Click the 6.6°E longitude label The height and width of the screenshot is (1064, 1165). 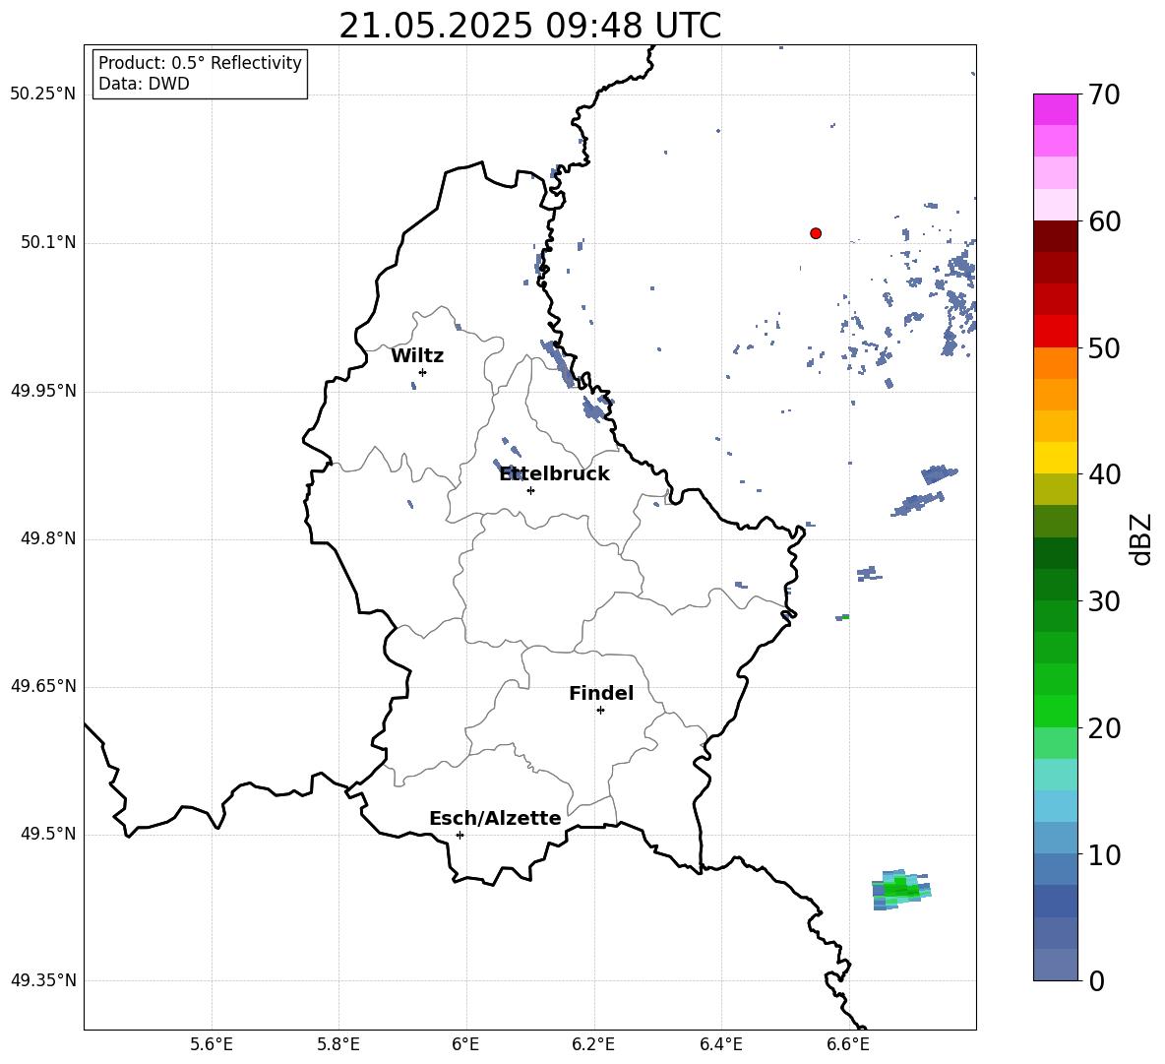coord(848,1044)
